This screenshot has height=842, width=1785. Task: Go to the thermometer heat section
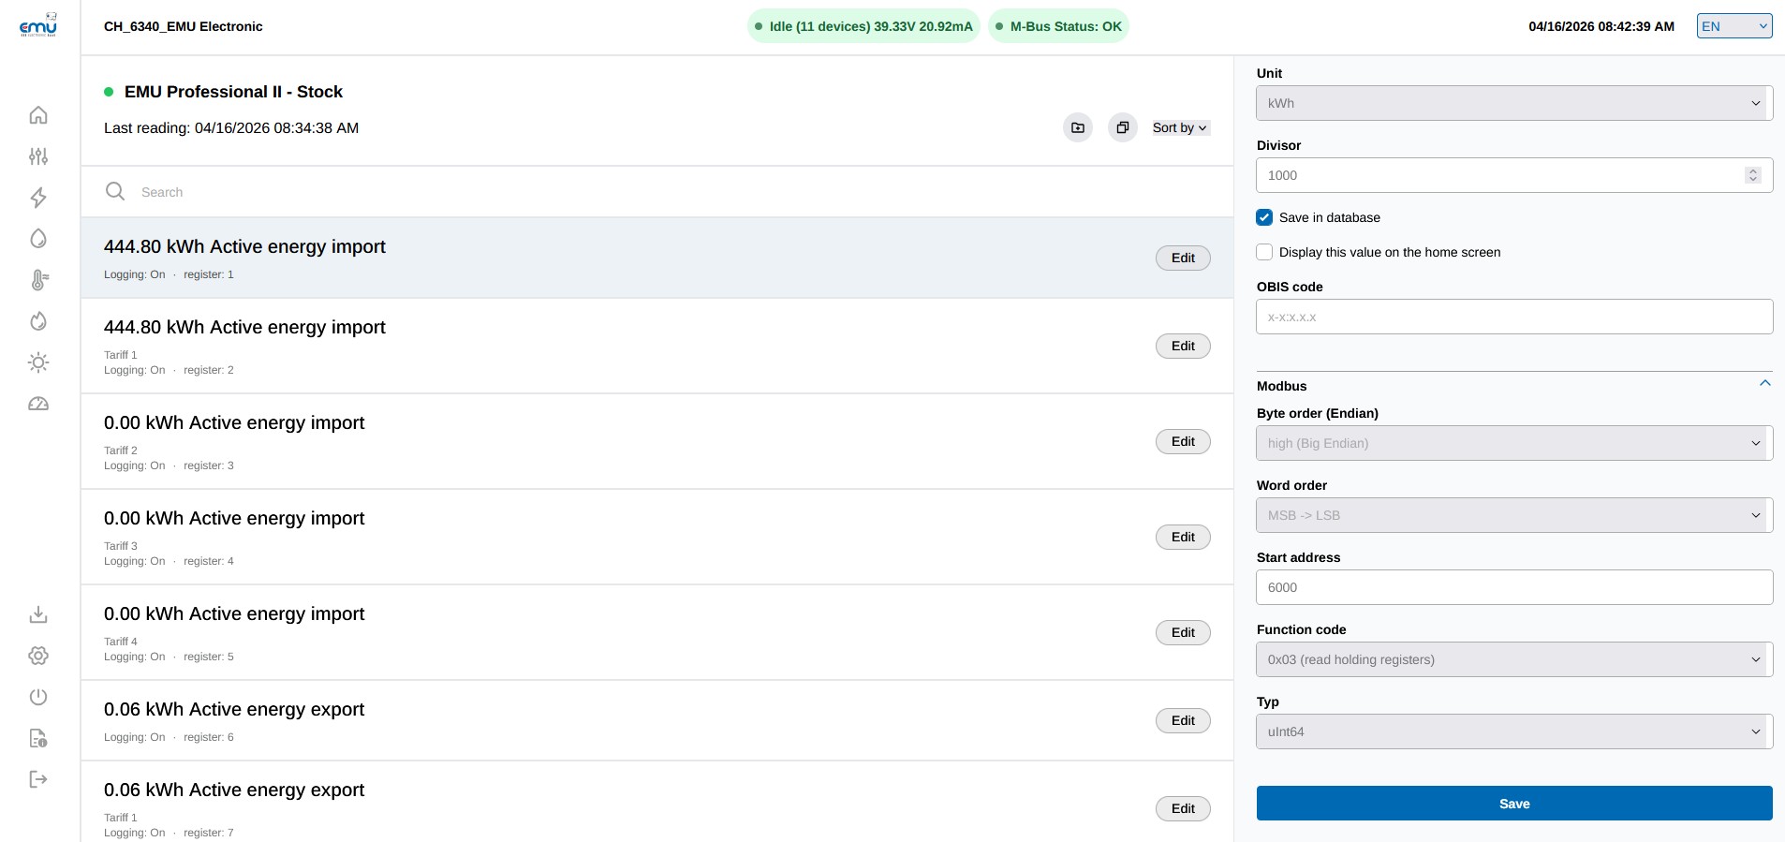[x=38, y=280]
